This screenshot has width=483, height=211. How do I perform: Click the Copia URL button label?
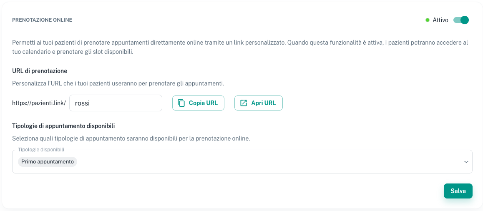[x=203, y=103]
